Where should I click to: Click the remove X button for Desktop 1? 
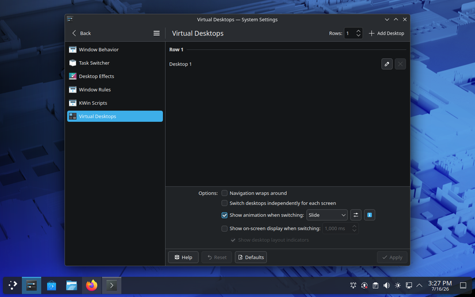tap(400, 64)
